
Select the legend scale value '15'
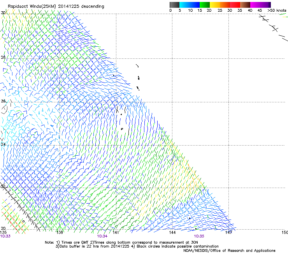point(200,10)
